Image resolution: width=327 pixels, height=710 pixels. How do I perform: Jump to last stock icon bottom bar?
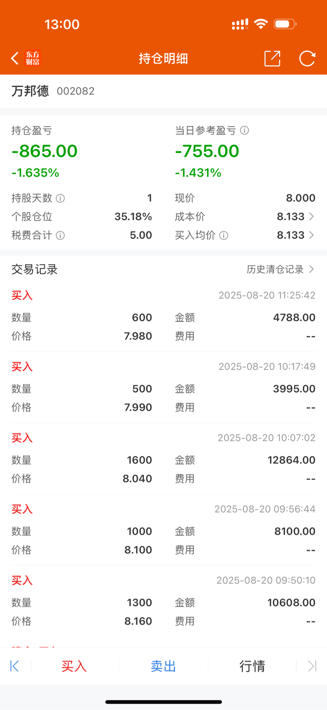312,666
